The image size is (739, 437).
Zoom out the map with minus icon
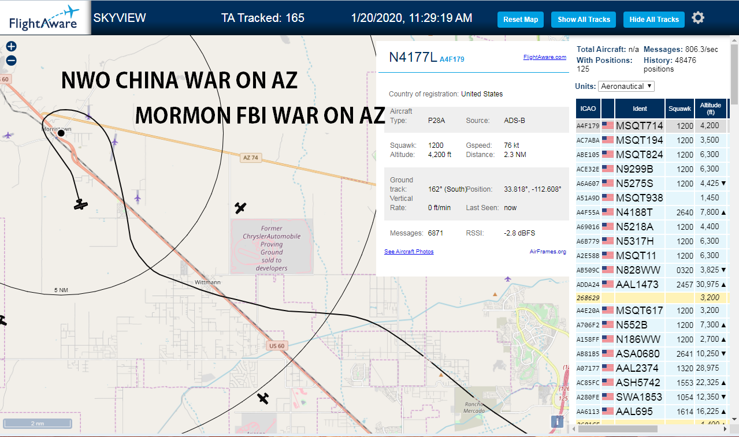(11, 61)
